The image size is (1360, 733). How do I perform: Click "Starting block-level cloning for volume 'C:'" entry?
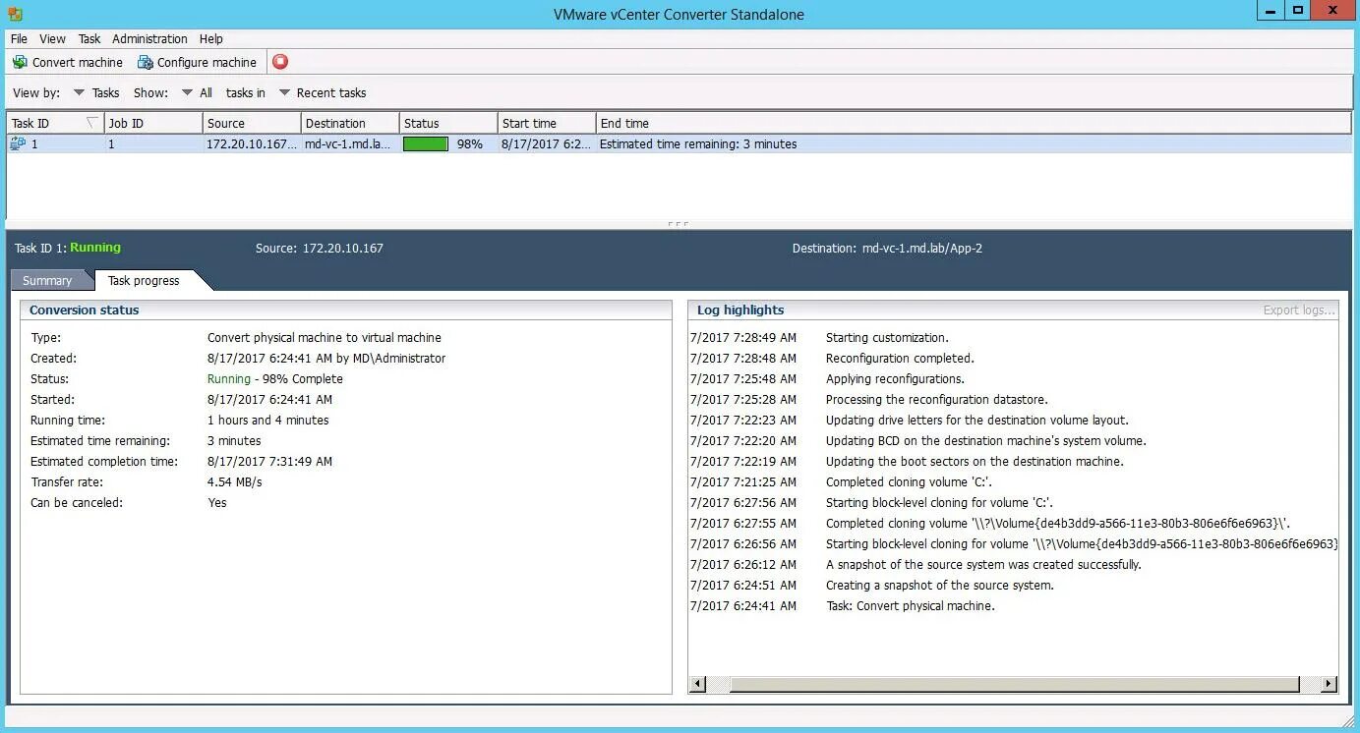point(939,503)
